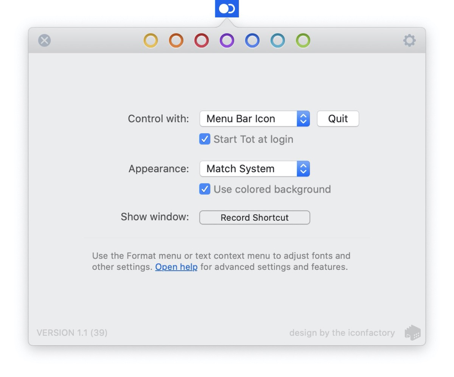Disable Start Tot at login
Image resolution: width=454 pixels, height=377 pixels.
tap(205, 139)
